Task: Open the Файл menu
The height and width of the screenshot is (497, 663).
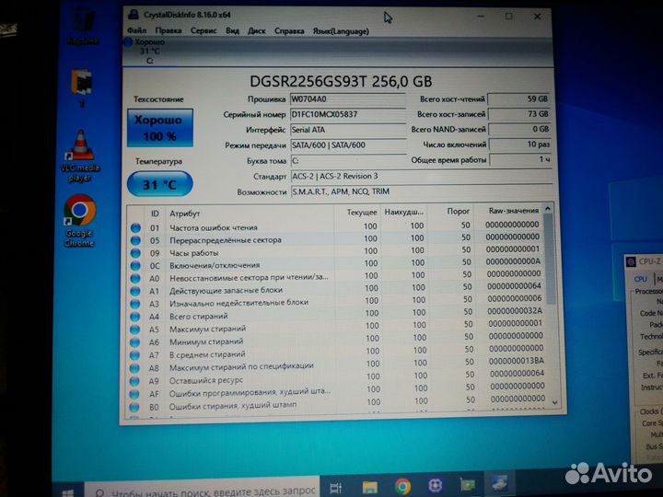Action: click(x=136, y=30)
